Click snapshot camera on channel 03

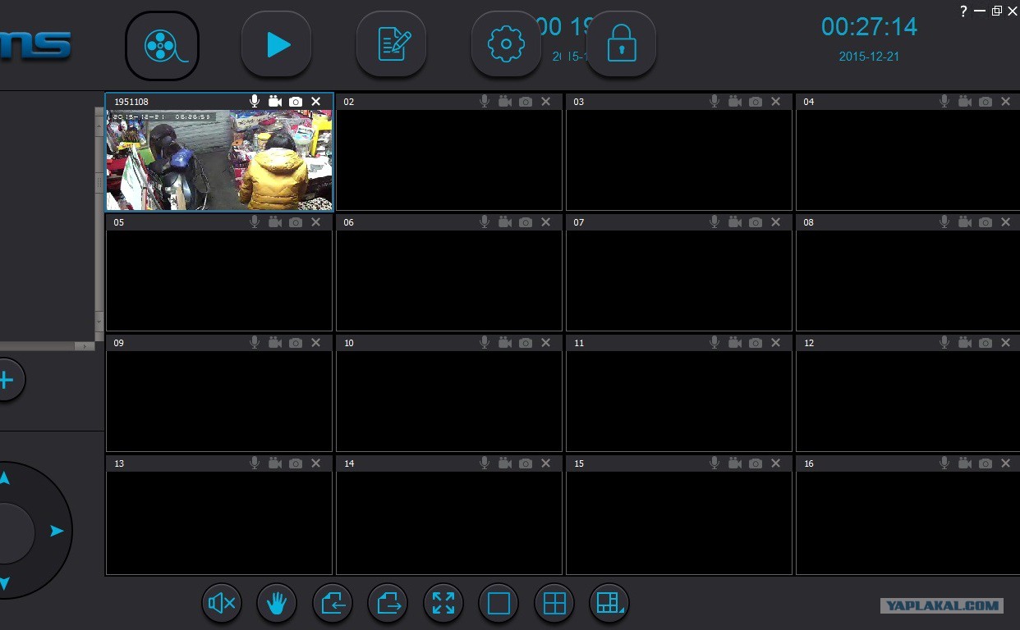[756, 102]
